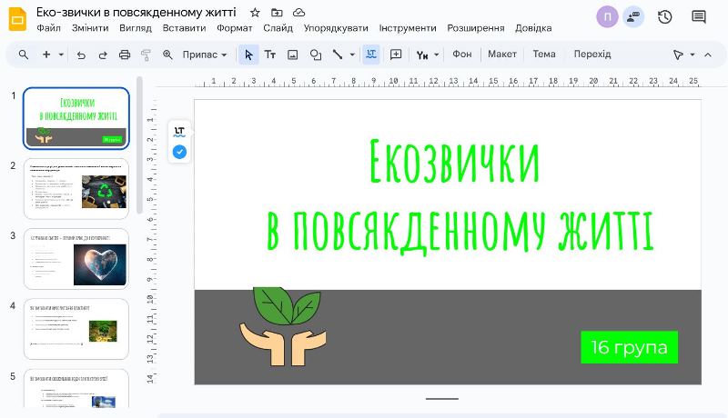Select the shape tool
The width and height of the screenshot is (728, 418).
(316, 55)
